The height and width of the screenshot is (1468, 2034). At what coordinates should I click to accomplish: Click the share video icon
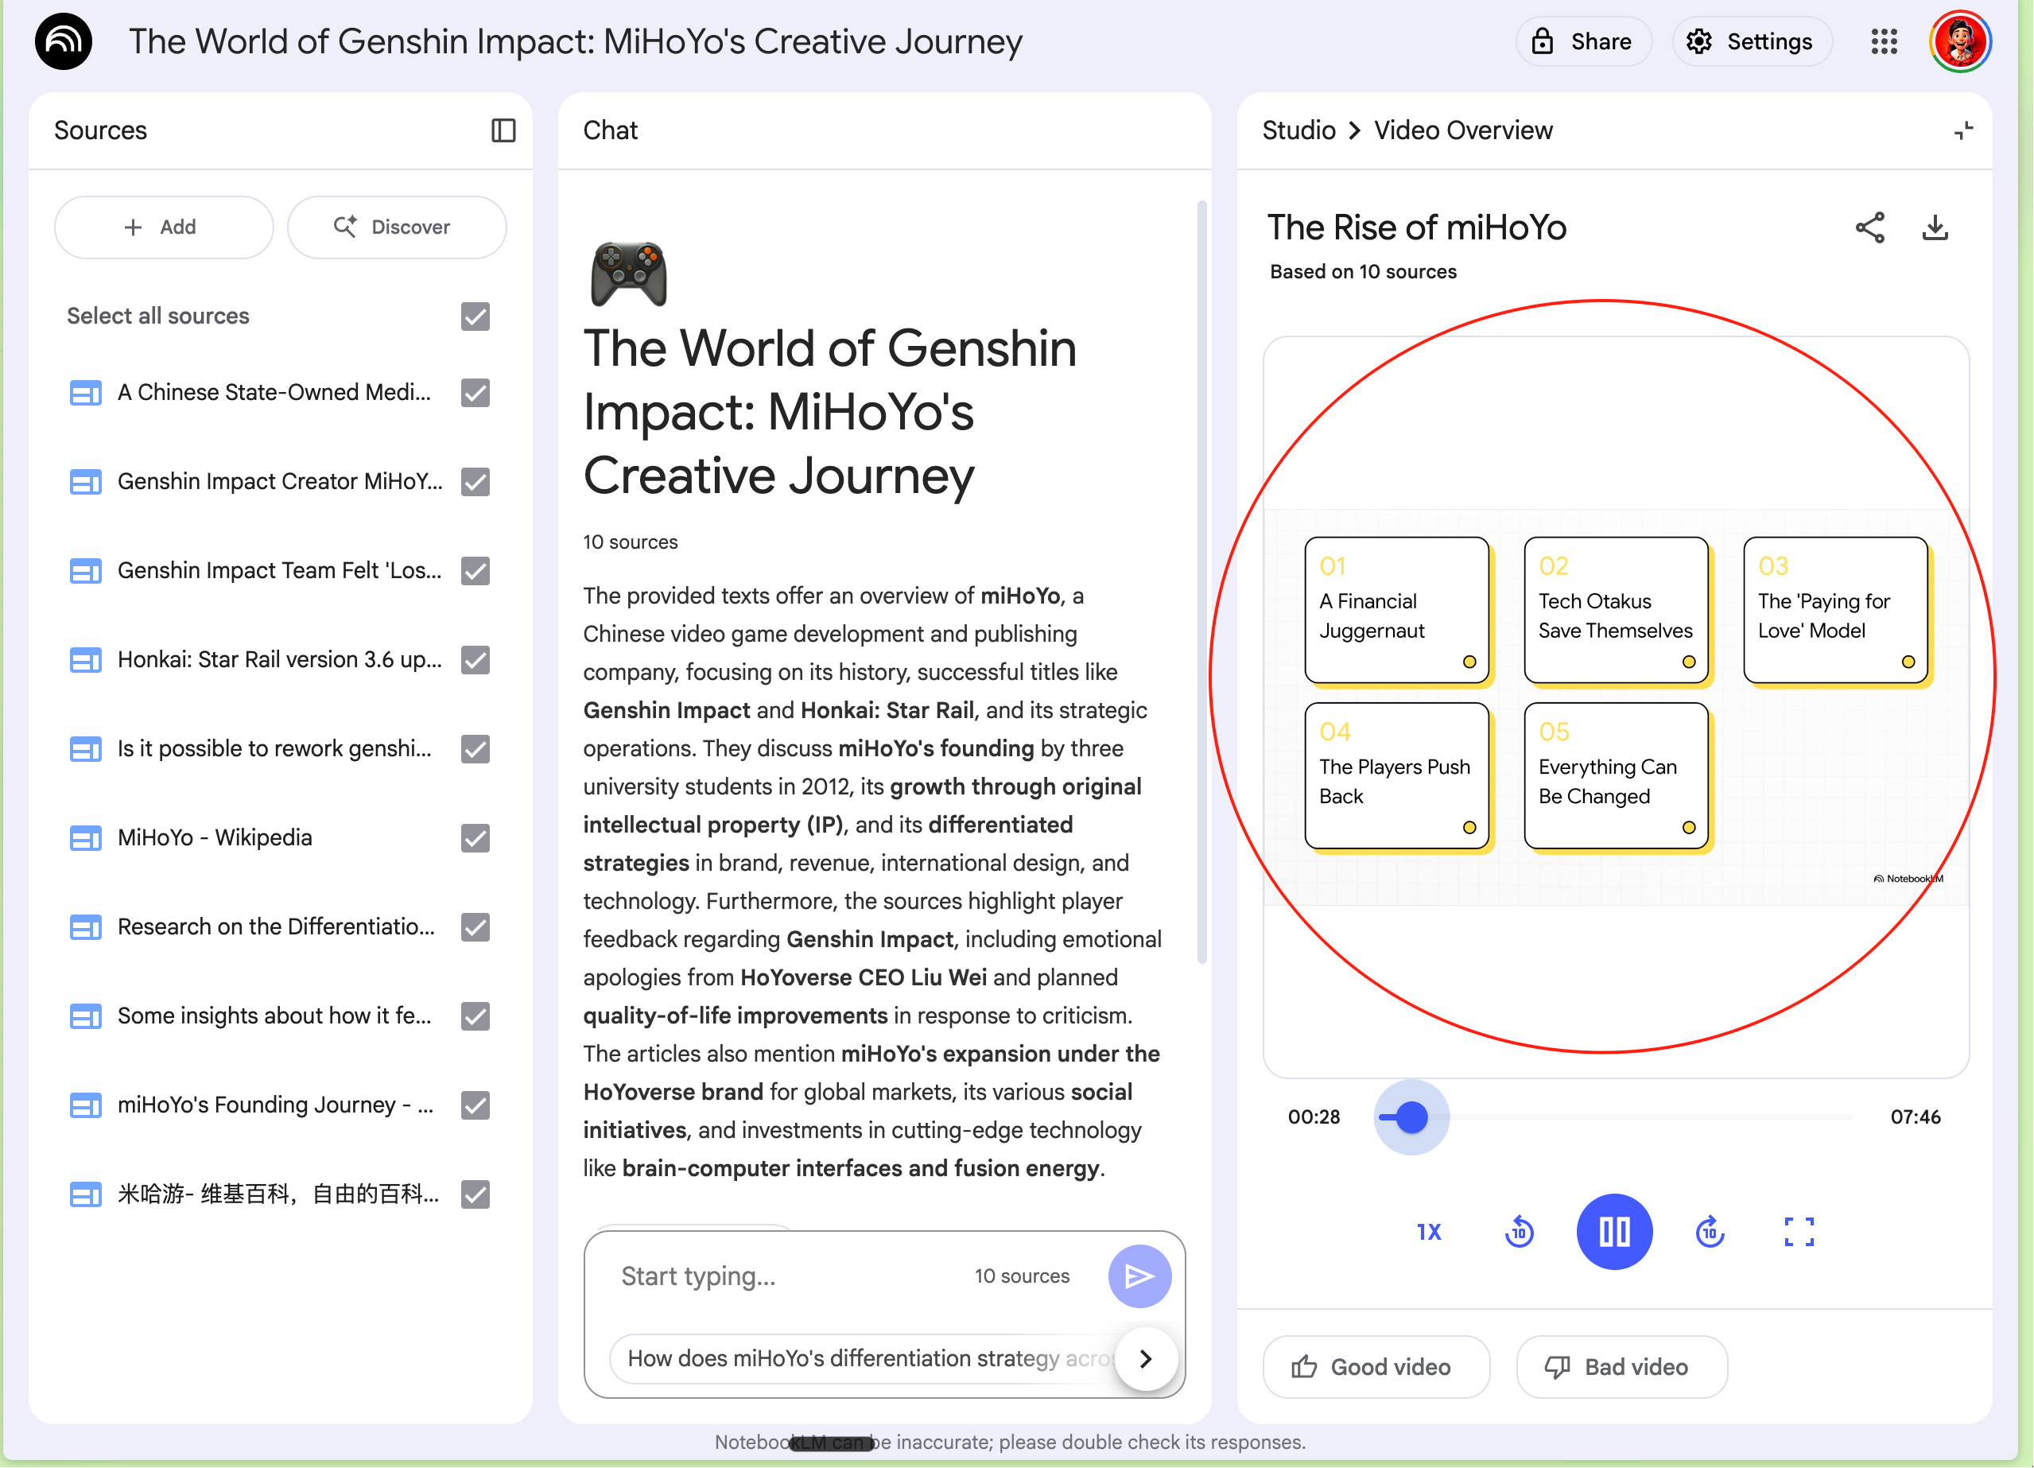pos(1870,227)
